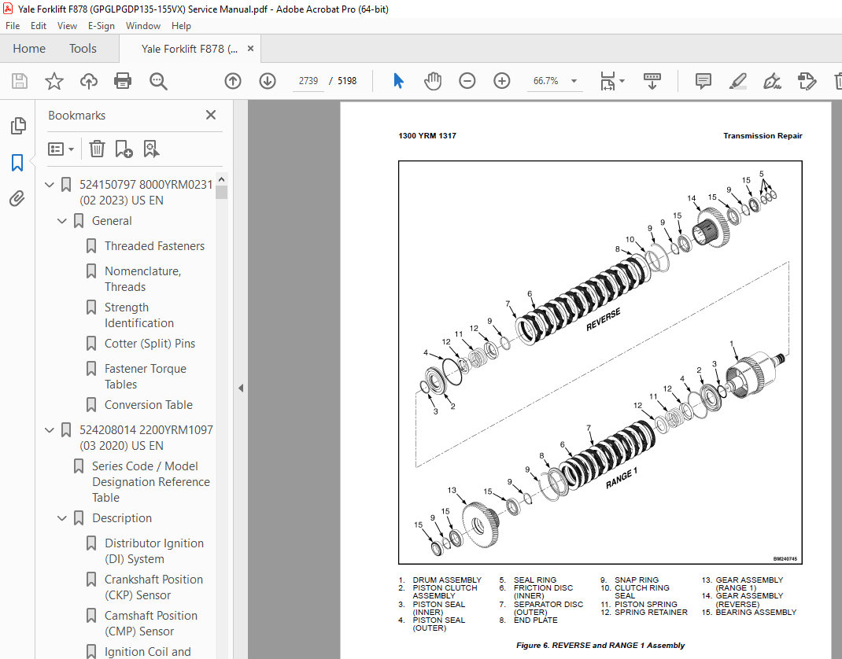
Task: Open the Fill and Sign pen icon
Action: (x=772, y=81)
